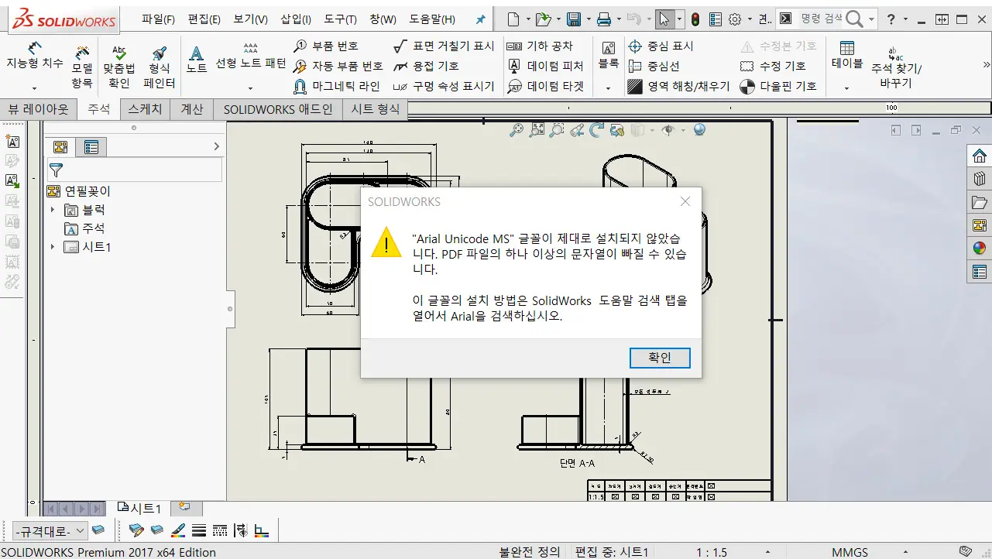Add a 다울핀 기호 symbol
Viewport: 992px width, 559px height.
click(778, 86)
